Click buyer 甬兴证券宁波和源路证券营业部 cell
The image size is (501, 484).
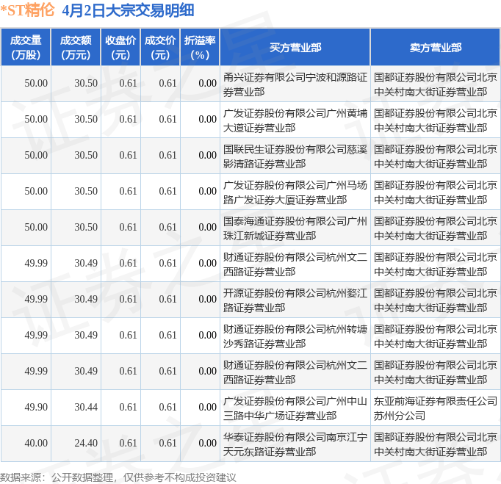click(295, 84)
